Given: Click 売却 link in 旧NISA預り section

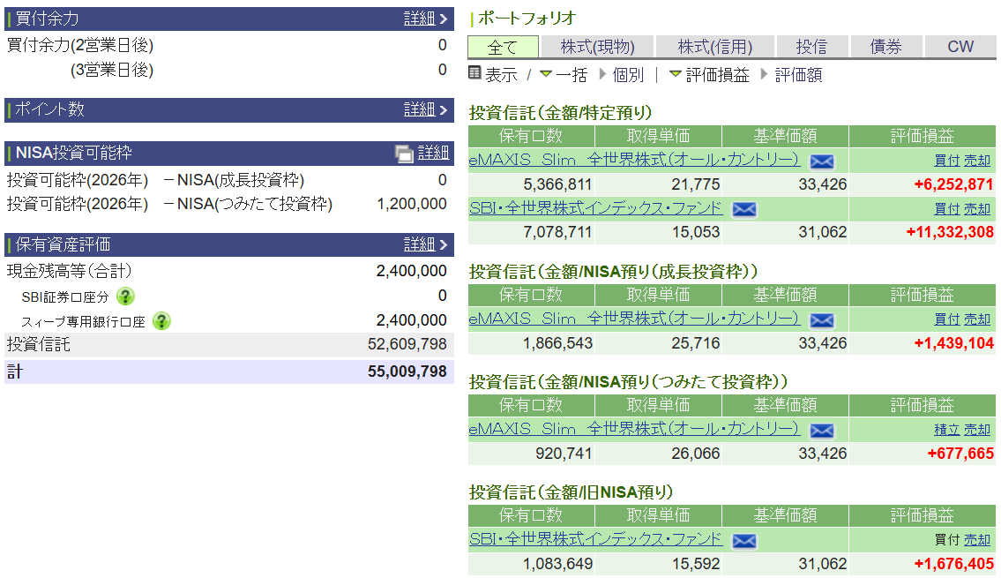Looking at the screenshot, I should (977, 540).
